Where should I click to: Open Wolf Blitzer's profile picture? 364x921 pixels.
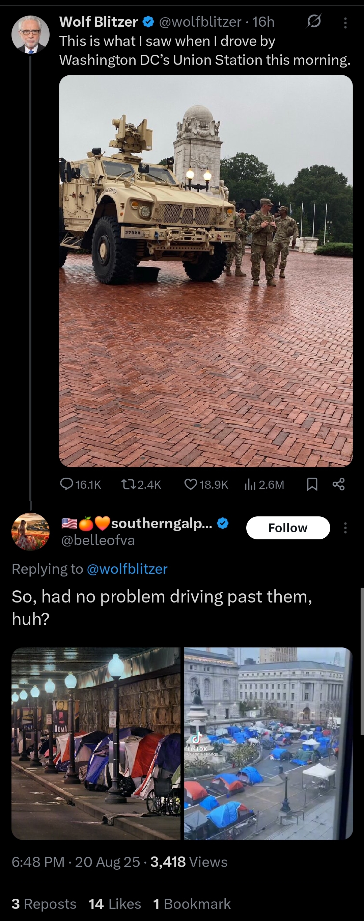coord(30,34)
